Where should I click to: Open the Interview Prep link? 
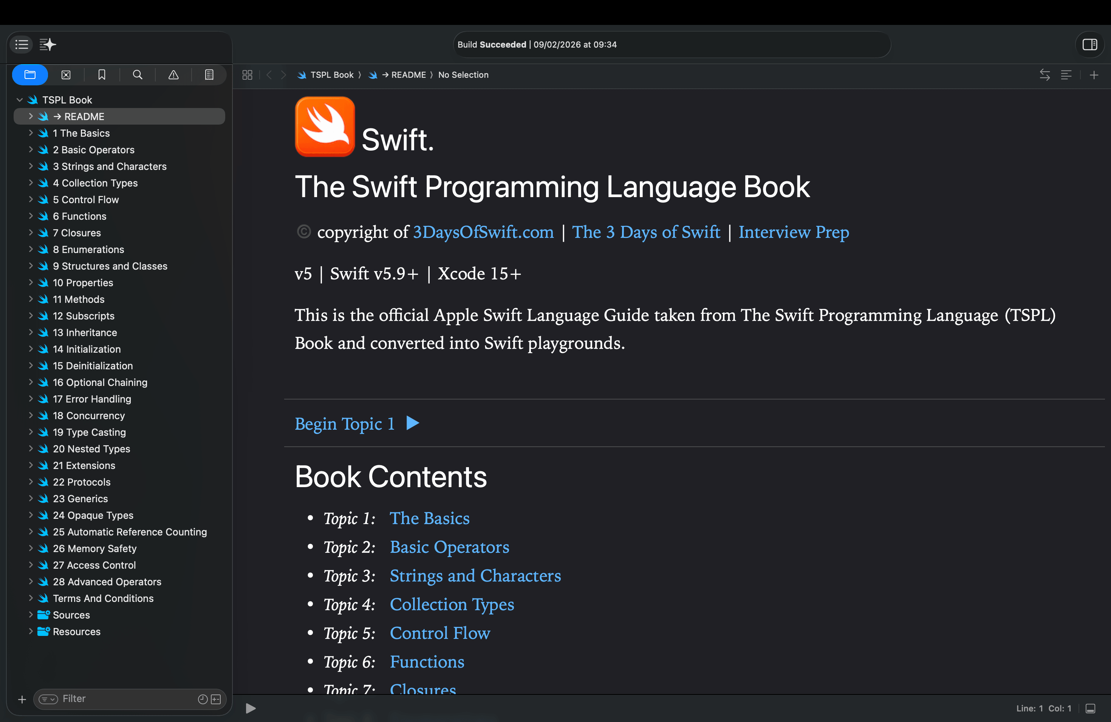[793, 232]
